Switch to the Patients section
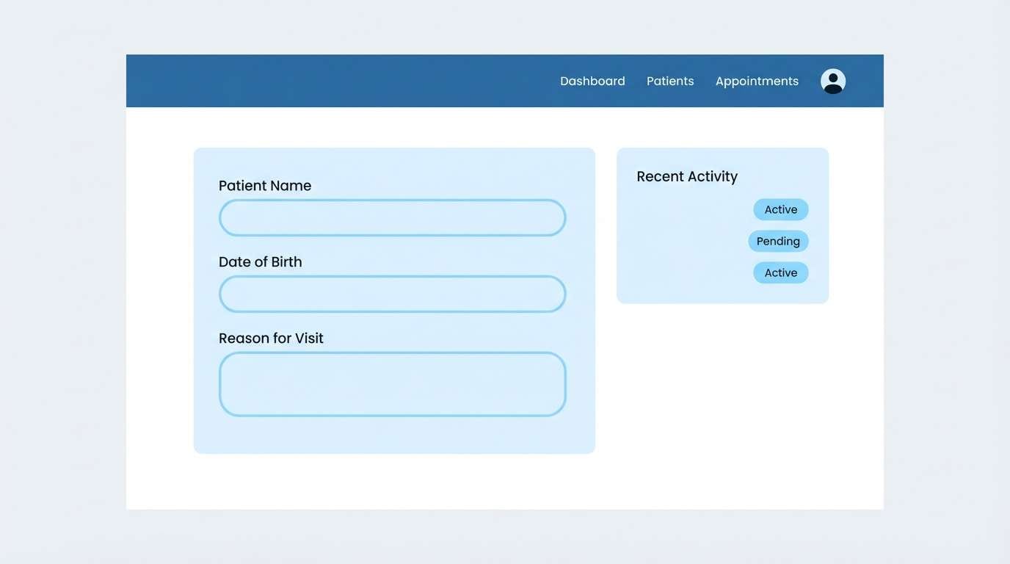This screenshot has width=1010, height=564. click(x=670, y=81)
